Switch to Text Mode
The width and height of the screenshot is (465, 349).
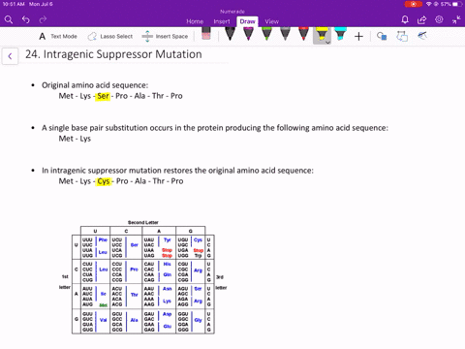[x=58, y=36]
